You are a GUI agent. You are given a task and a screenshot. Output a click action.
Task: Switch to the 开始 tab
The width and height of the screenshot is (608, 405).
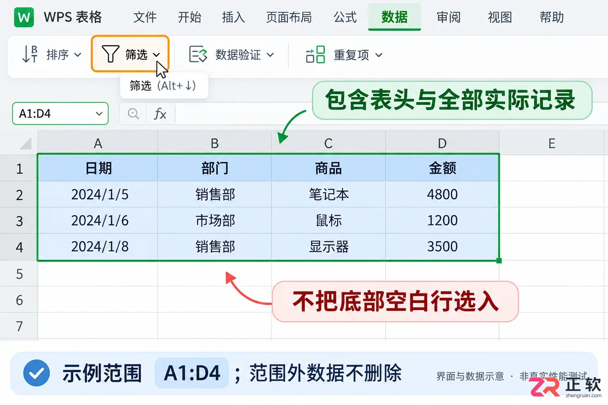click(190, 17)
